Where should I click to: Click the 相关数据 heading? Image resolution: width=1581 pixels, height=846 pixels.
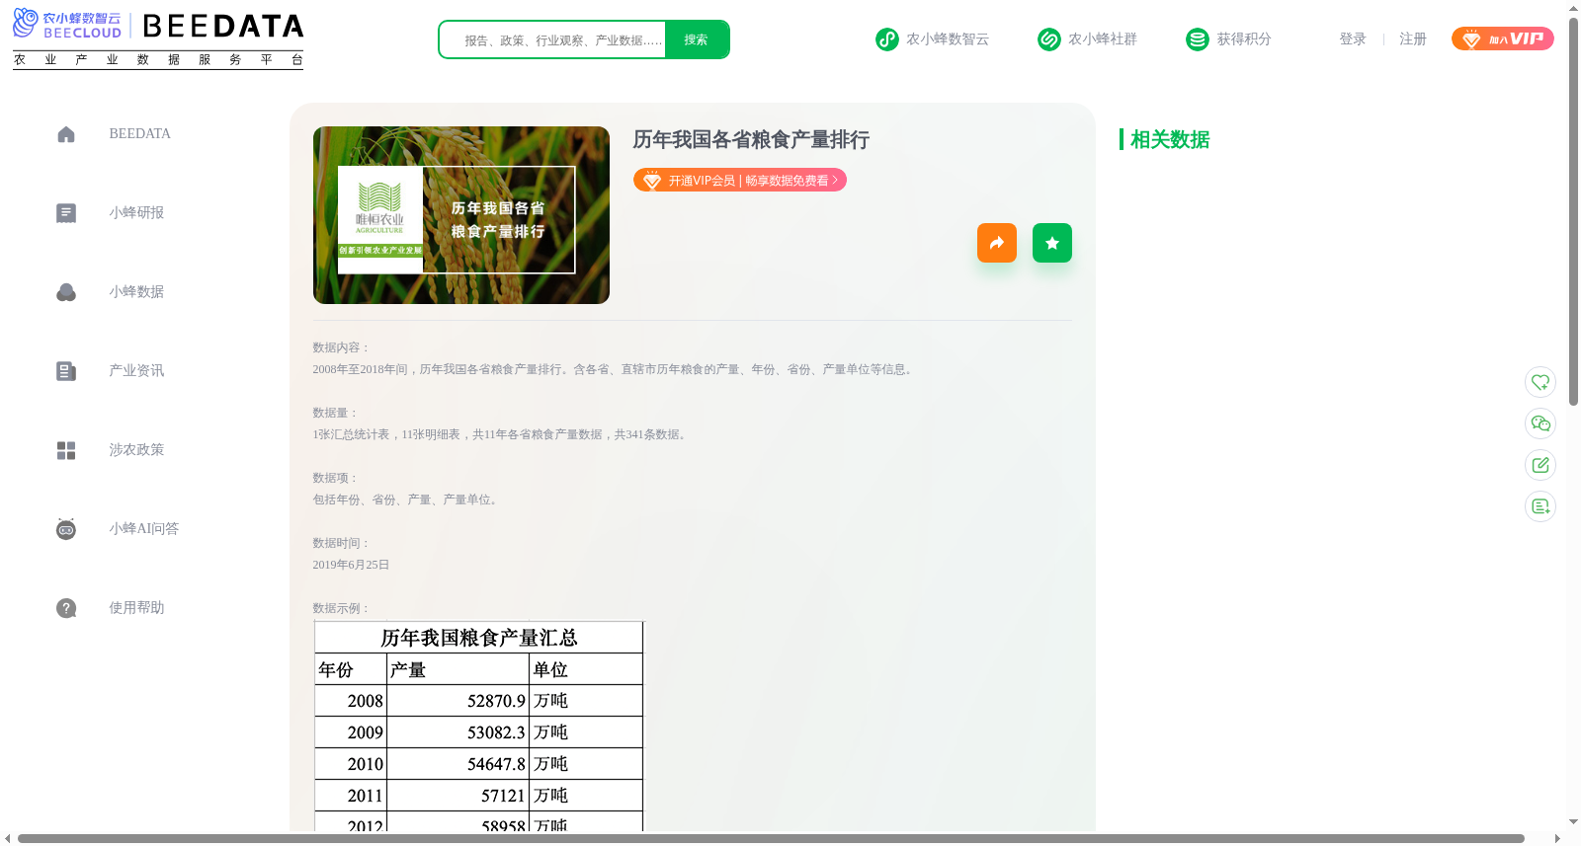pos(1170,139)
